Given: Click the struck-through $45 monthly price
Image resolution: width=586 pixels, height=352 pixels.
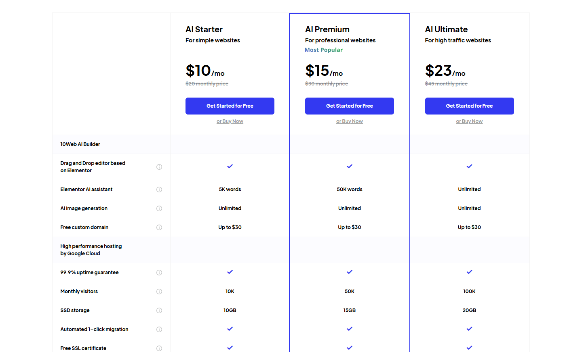Looking at the screenshot, I should (446, 84).
